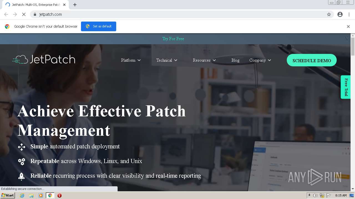The image size is (355, 199).
Task: Click the Reliable rocket icon
Action: point(22,176)
